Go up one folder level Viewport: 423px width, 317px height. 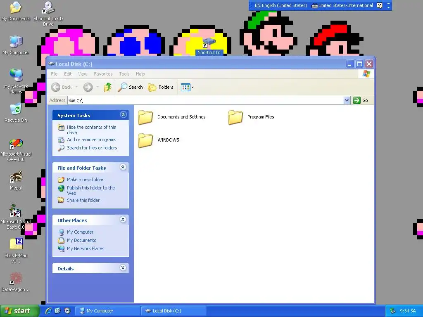tap(108, 87)
